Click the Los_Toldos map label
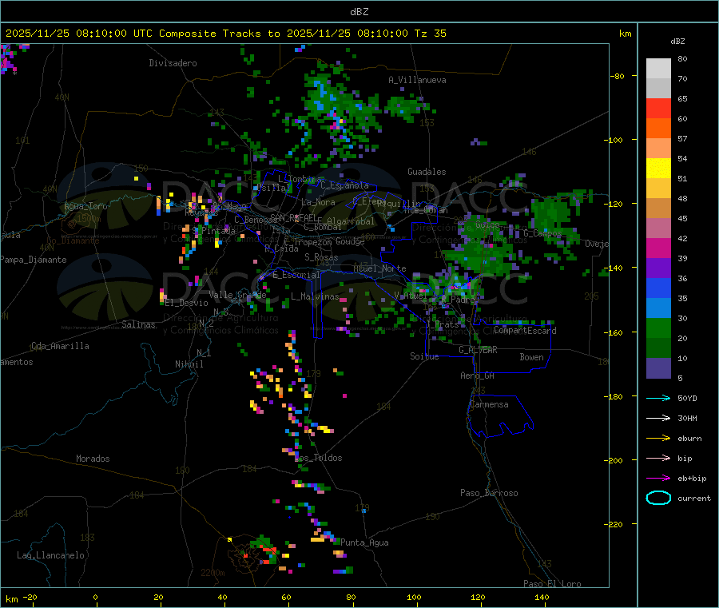Image resolution: width=719 pixels, height=608 pixels. (318, 458)
